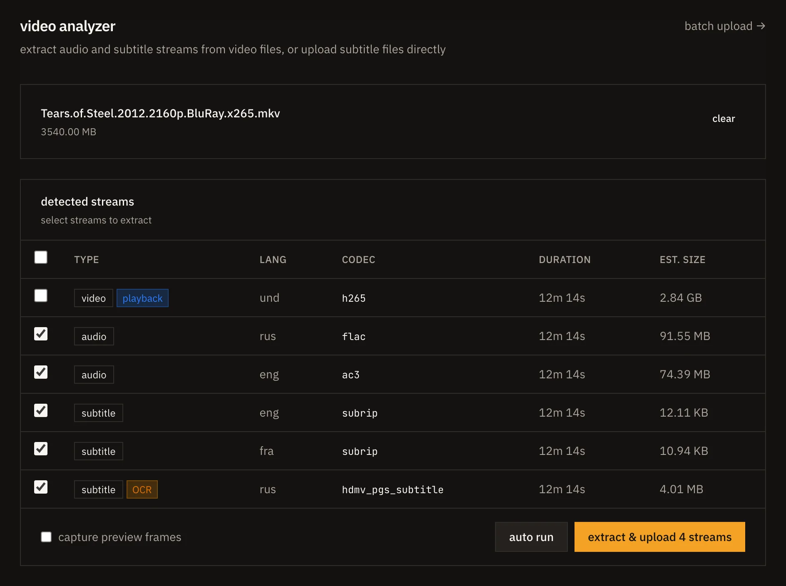Open the batch upload link

click(725, 26)
